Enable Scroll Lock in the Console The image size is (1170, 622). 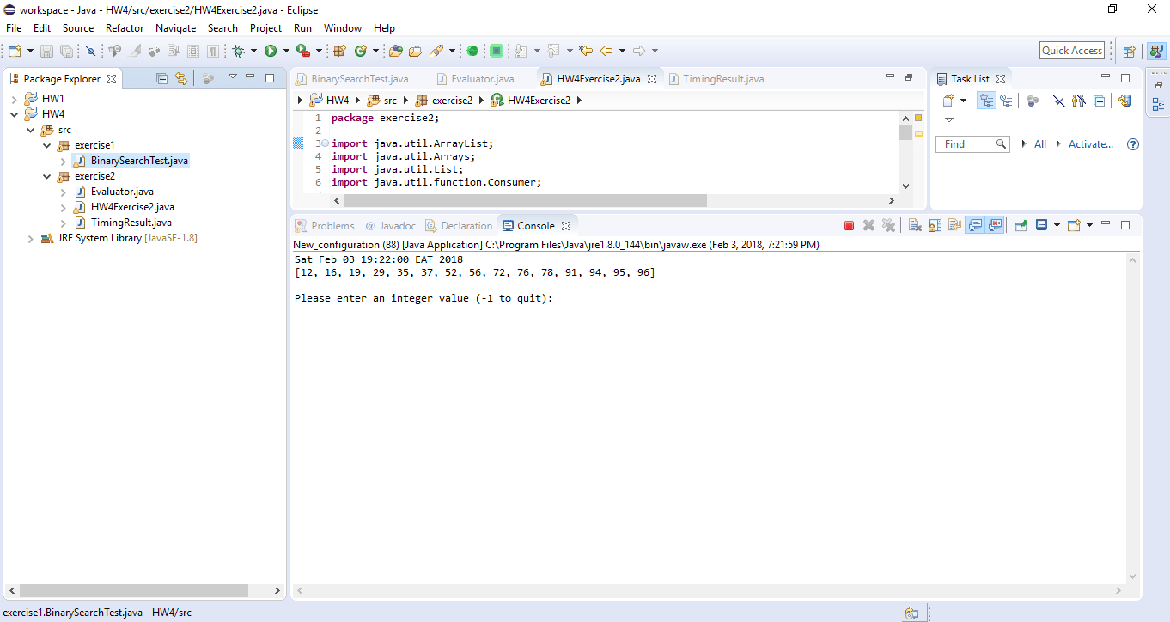(x=934, y=224)
